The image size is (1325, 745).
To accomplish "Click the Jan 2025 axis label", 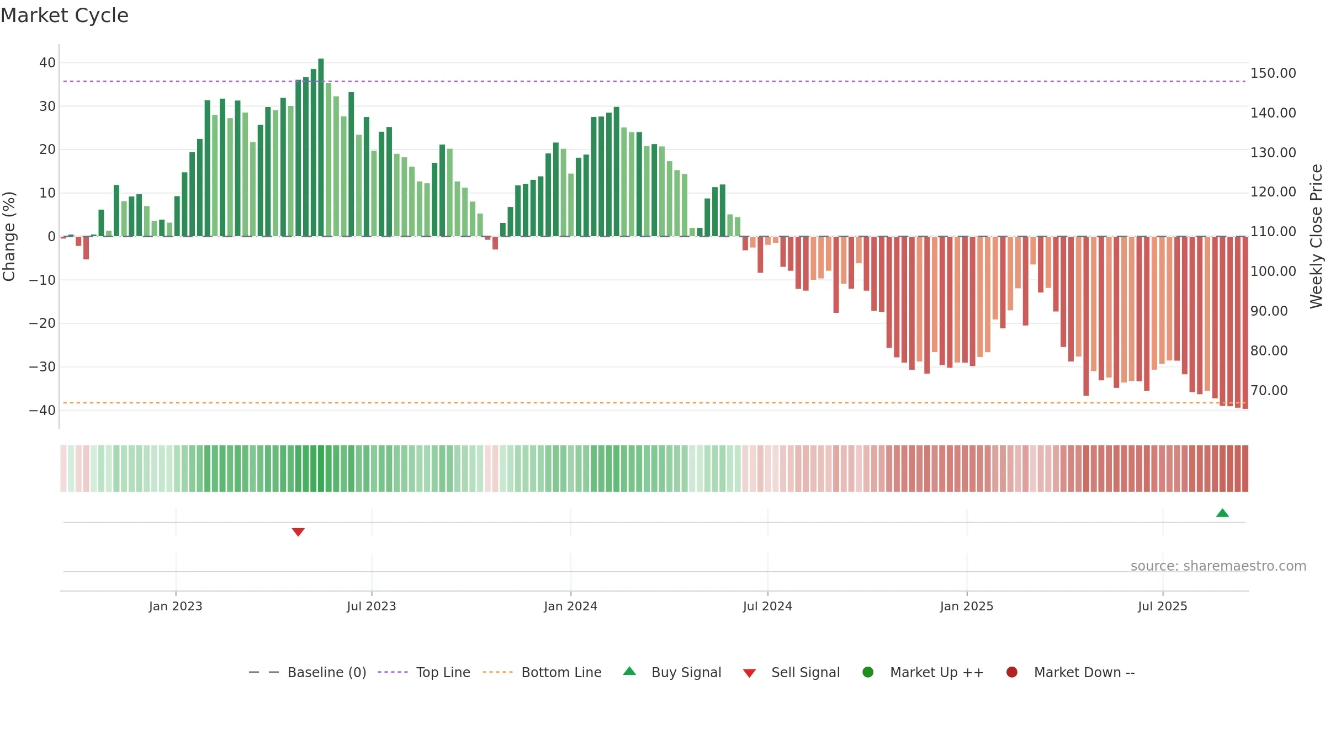I will tap(967, 606).
